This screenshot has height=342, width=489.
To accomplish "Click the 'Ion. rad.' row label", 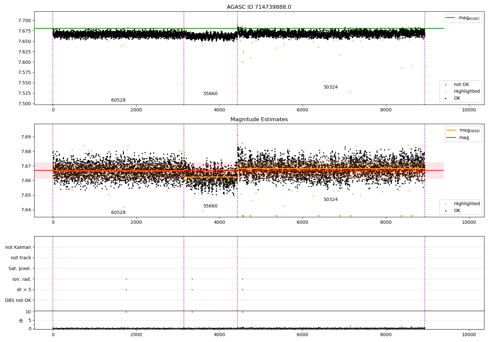I will click(22, 279).
